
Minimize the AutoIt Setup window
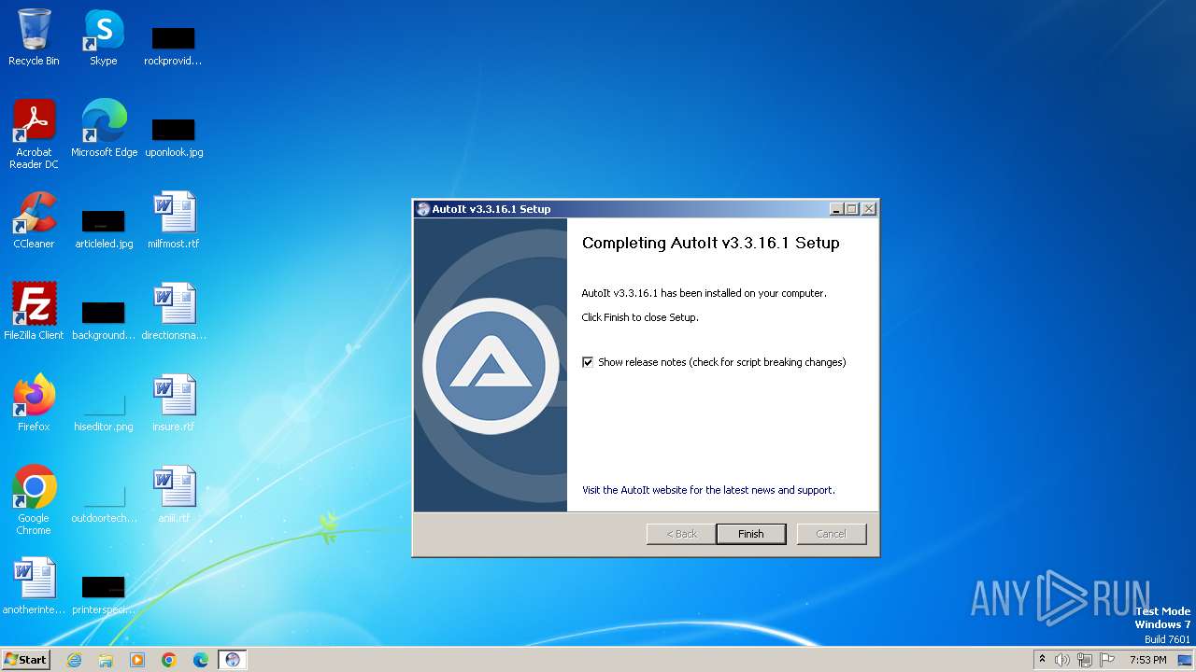(836, 209)
